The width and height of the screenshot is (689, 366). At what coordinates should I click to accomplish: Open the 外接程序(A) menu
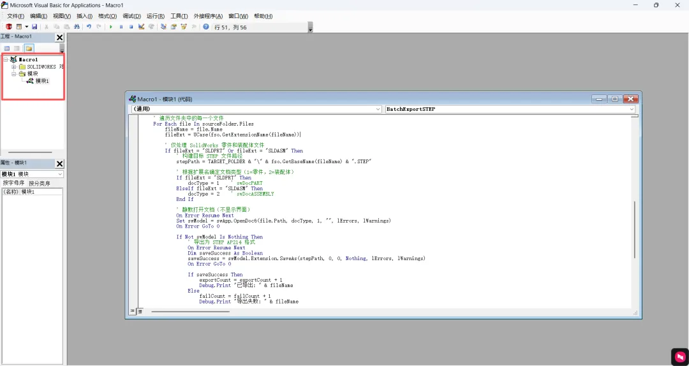click(x=208, y=16)
